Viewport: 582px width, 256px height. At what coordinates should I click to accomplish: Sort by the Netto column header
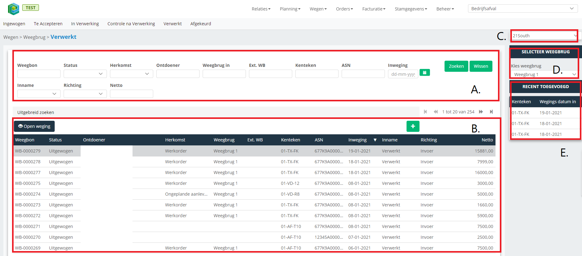click(x=487, y=140)
